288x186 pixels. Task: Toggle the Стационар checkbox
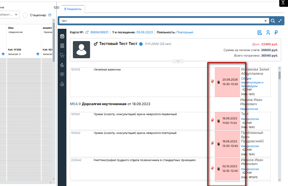click(25, 15)
